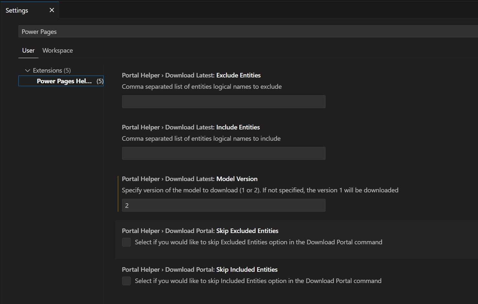
Task: Click the Extensions (5) group label
Action: pos(52,70)
